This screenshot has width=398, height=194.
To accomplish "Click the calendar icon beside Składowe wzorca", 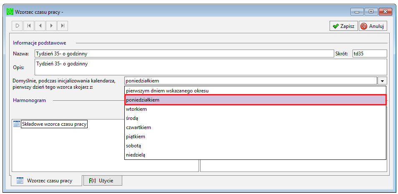I will click(x=17, y=124).
